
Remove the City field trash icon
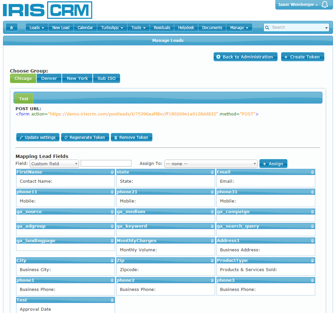[112, 261]
